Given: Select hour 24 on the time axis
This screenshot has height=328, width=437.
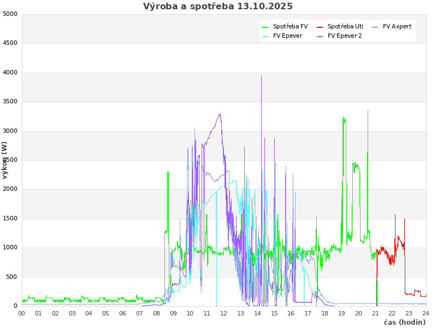Looking at the screenshot, I should pos(426,313).
